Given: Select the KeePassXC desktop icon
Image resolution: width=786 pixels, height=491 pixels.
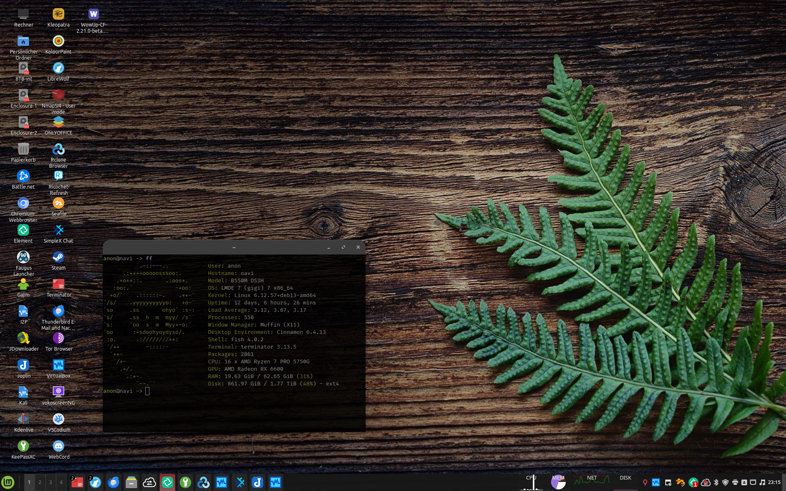Looking at the screenshot, I should (x=23, y=447).
